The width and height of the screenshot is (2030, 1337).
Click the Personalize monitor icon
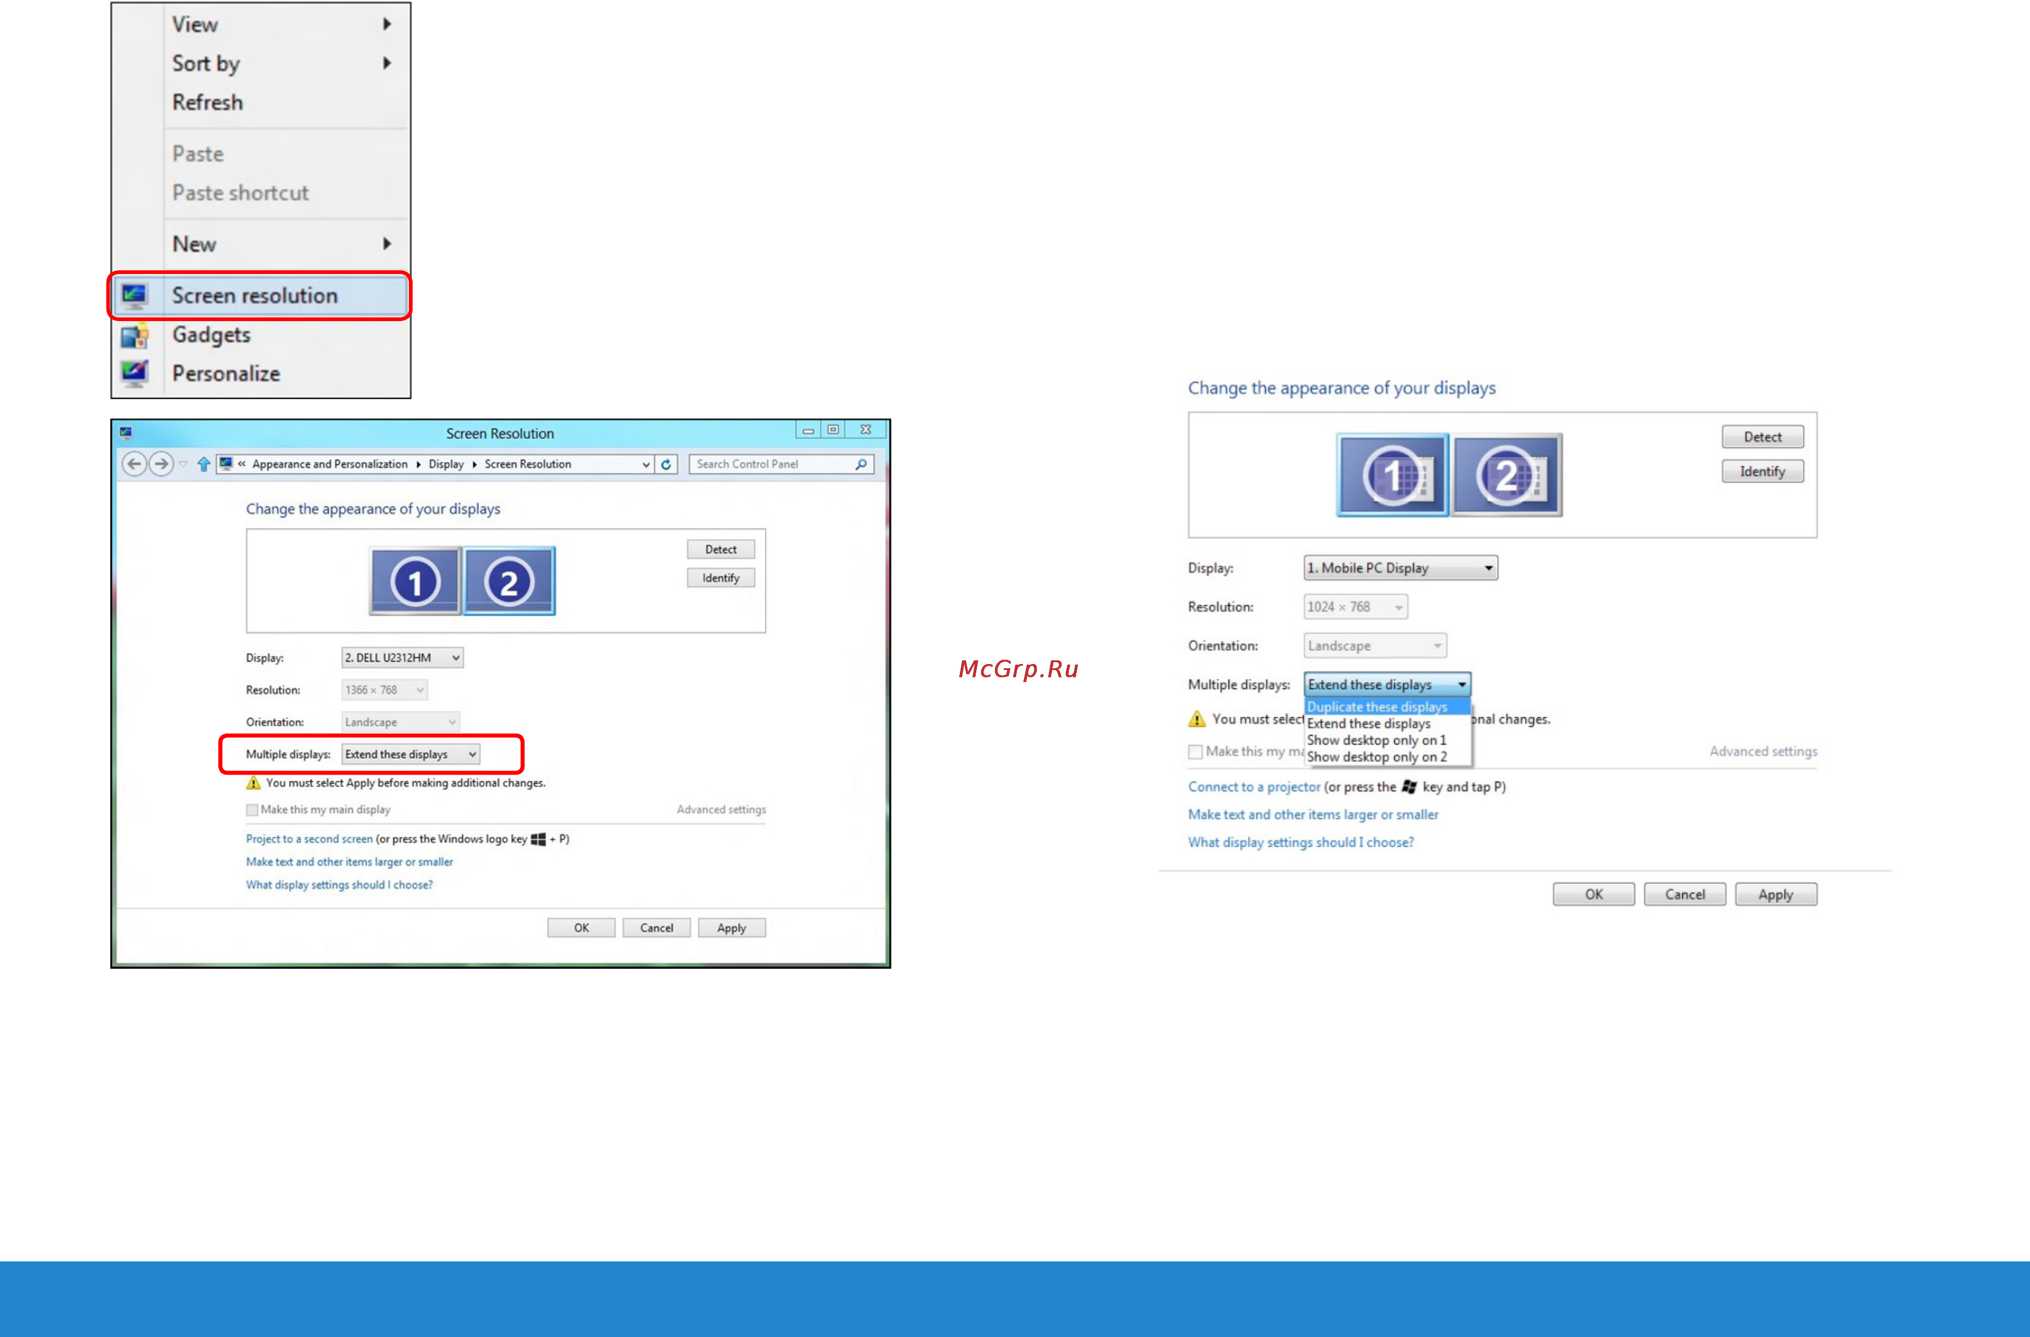pyautogui.click(x=135, y=374)
